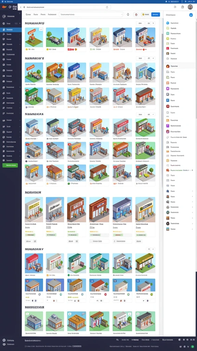Screen dimensions: 197x351
Task: Click the bell icon next to the search field
Action: [x=128, y=14]
